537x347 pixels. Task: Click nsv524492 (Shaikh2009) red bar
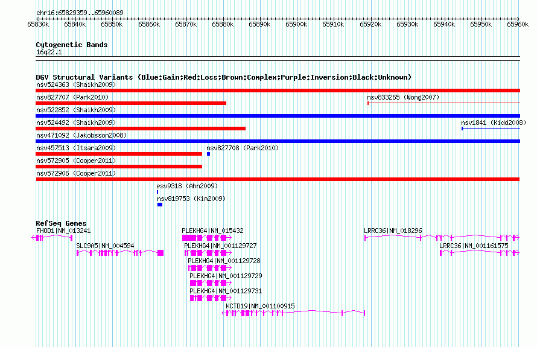click(x=141, y=129)
